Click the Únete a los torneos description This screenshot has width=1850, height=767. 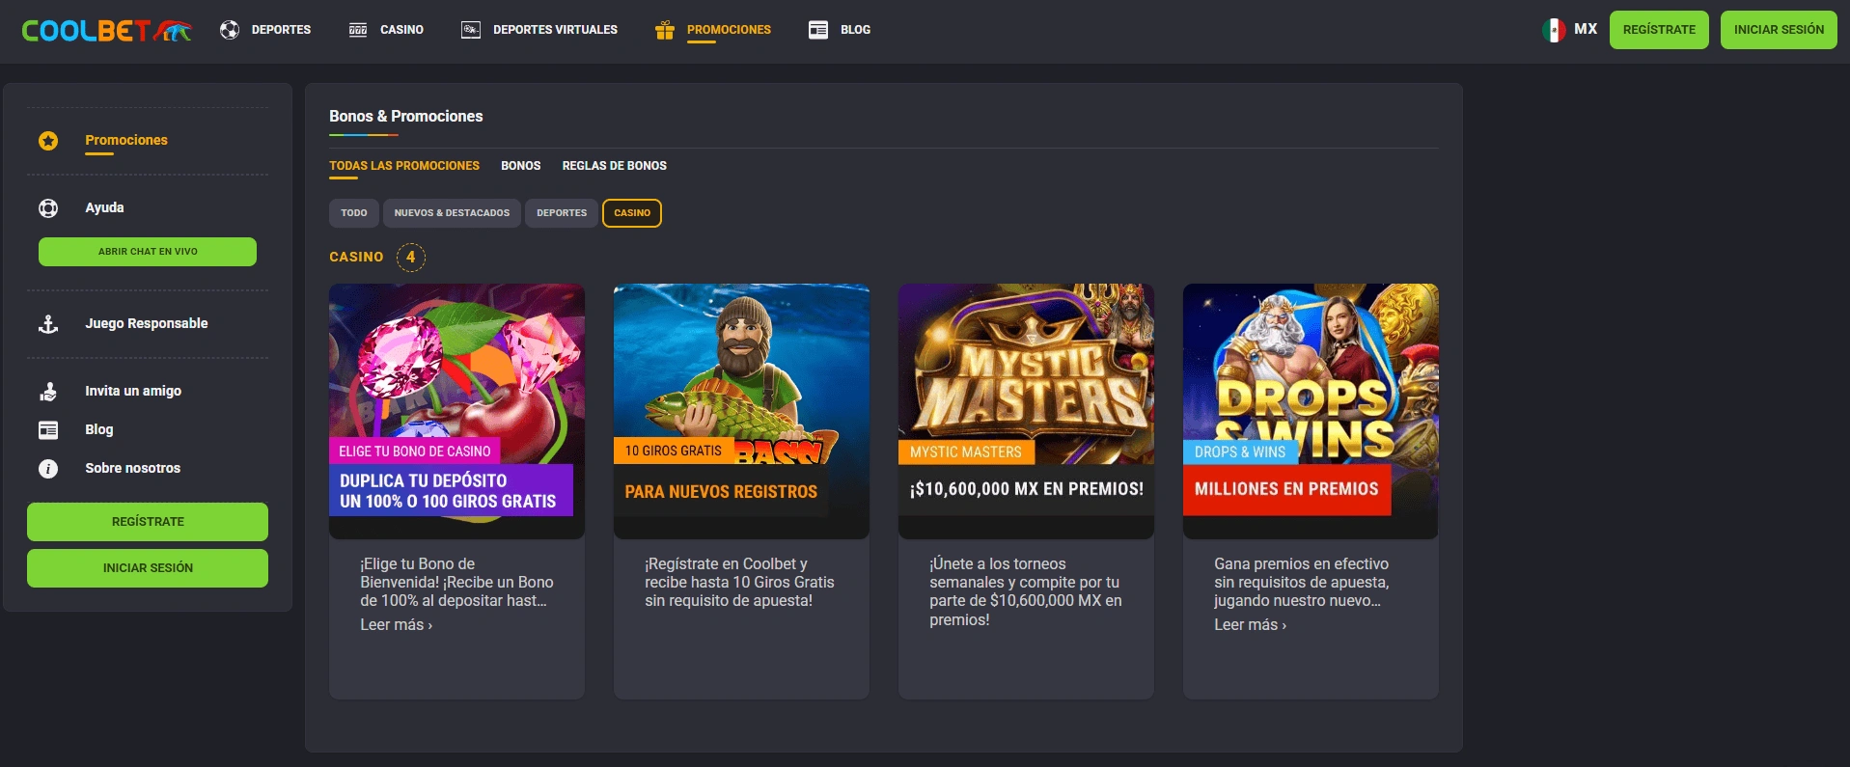click(x=1026, y=592)
